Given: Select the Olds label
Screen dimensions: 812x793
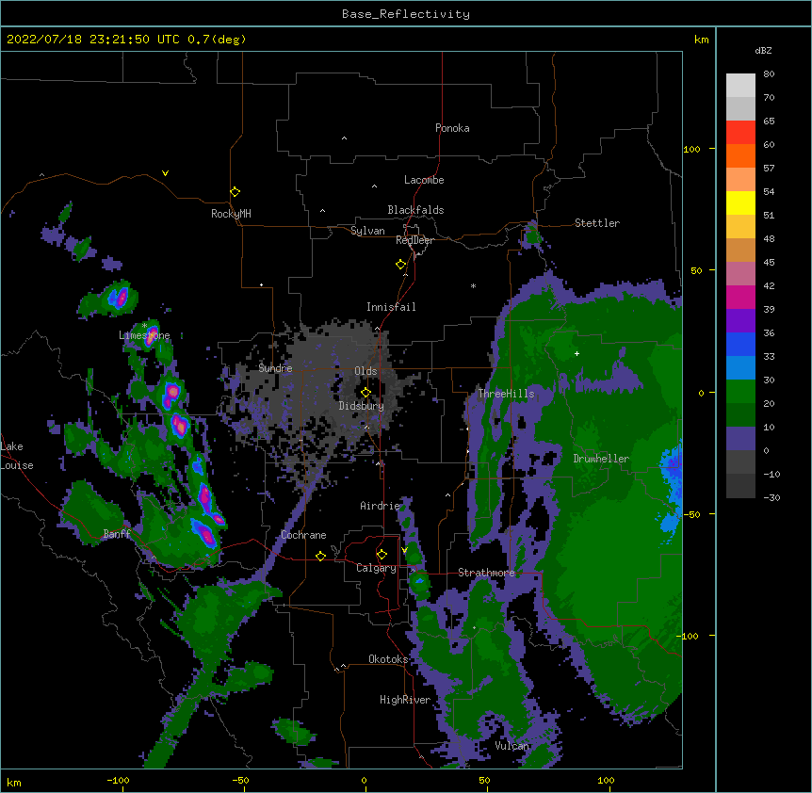Looking at the screenshot, I should click(x=365, y=371).
